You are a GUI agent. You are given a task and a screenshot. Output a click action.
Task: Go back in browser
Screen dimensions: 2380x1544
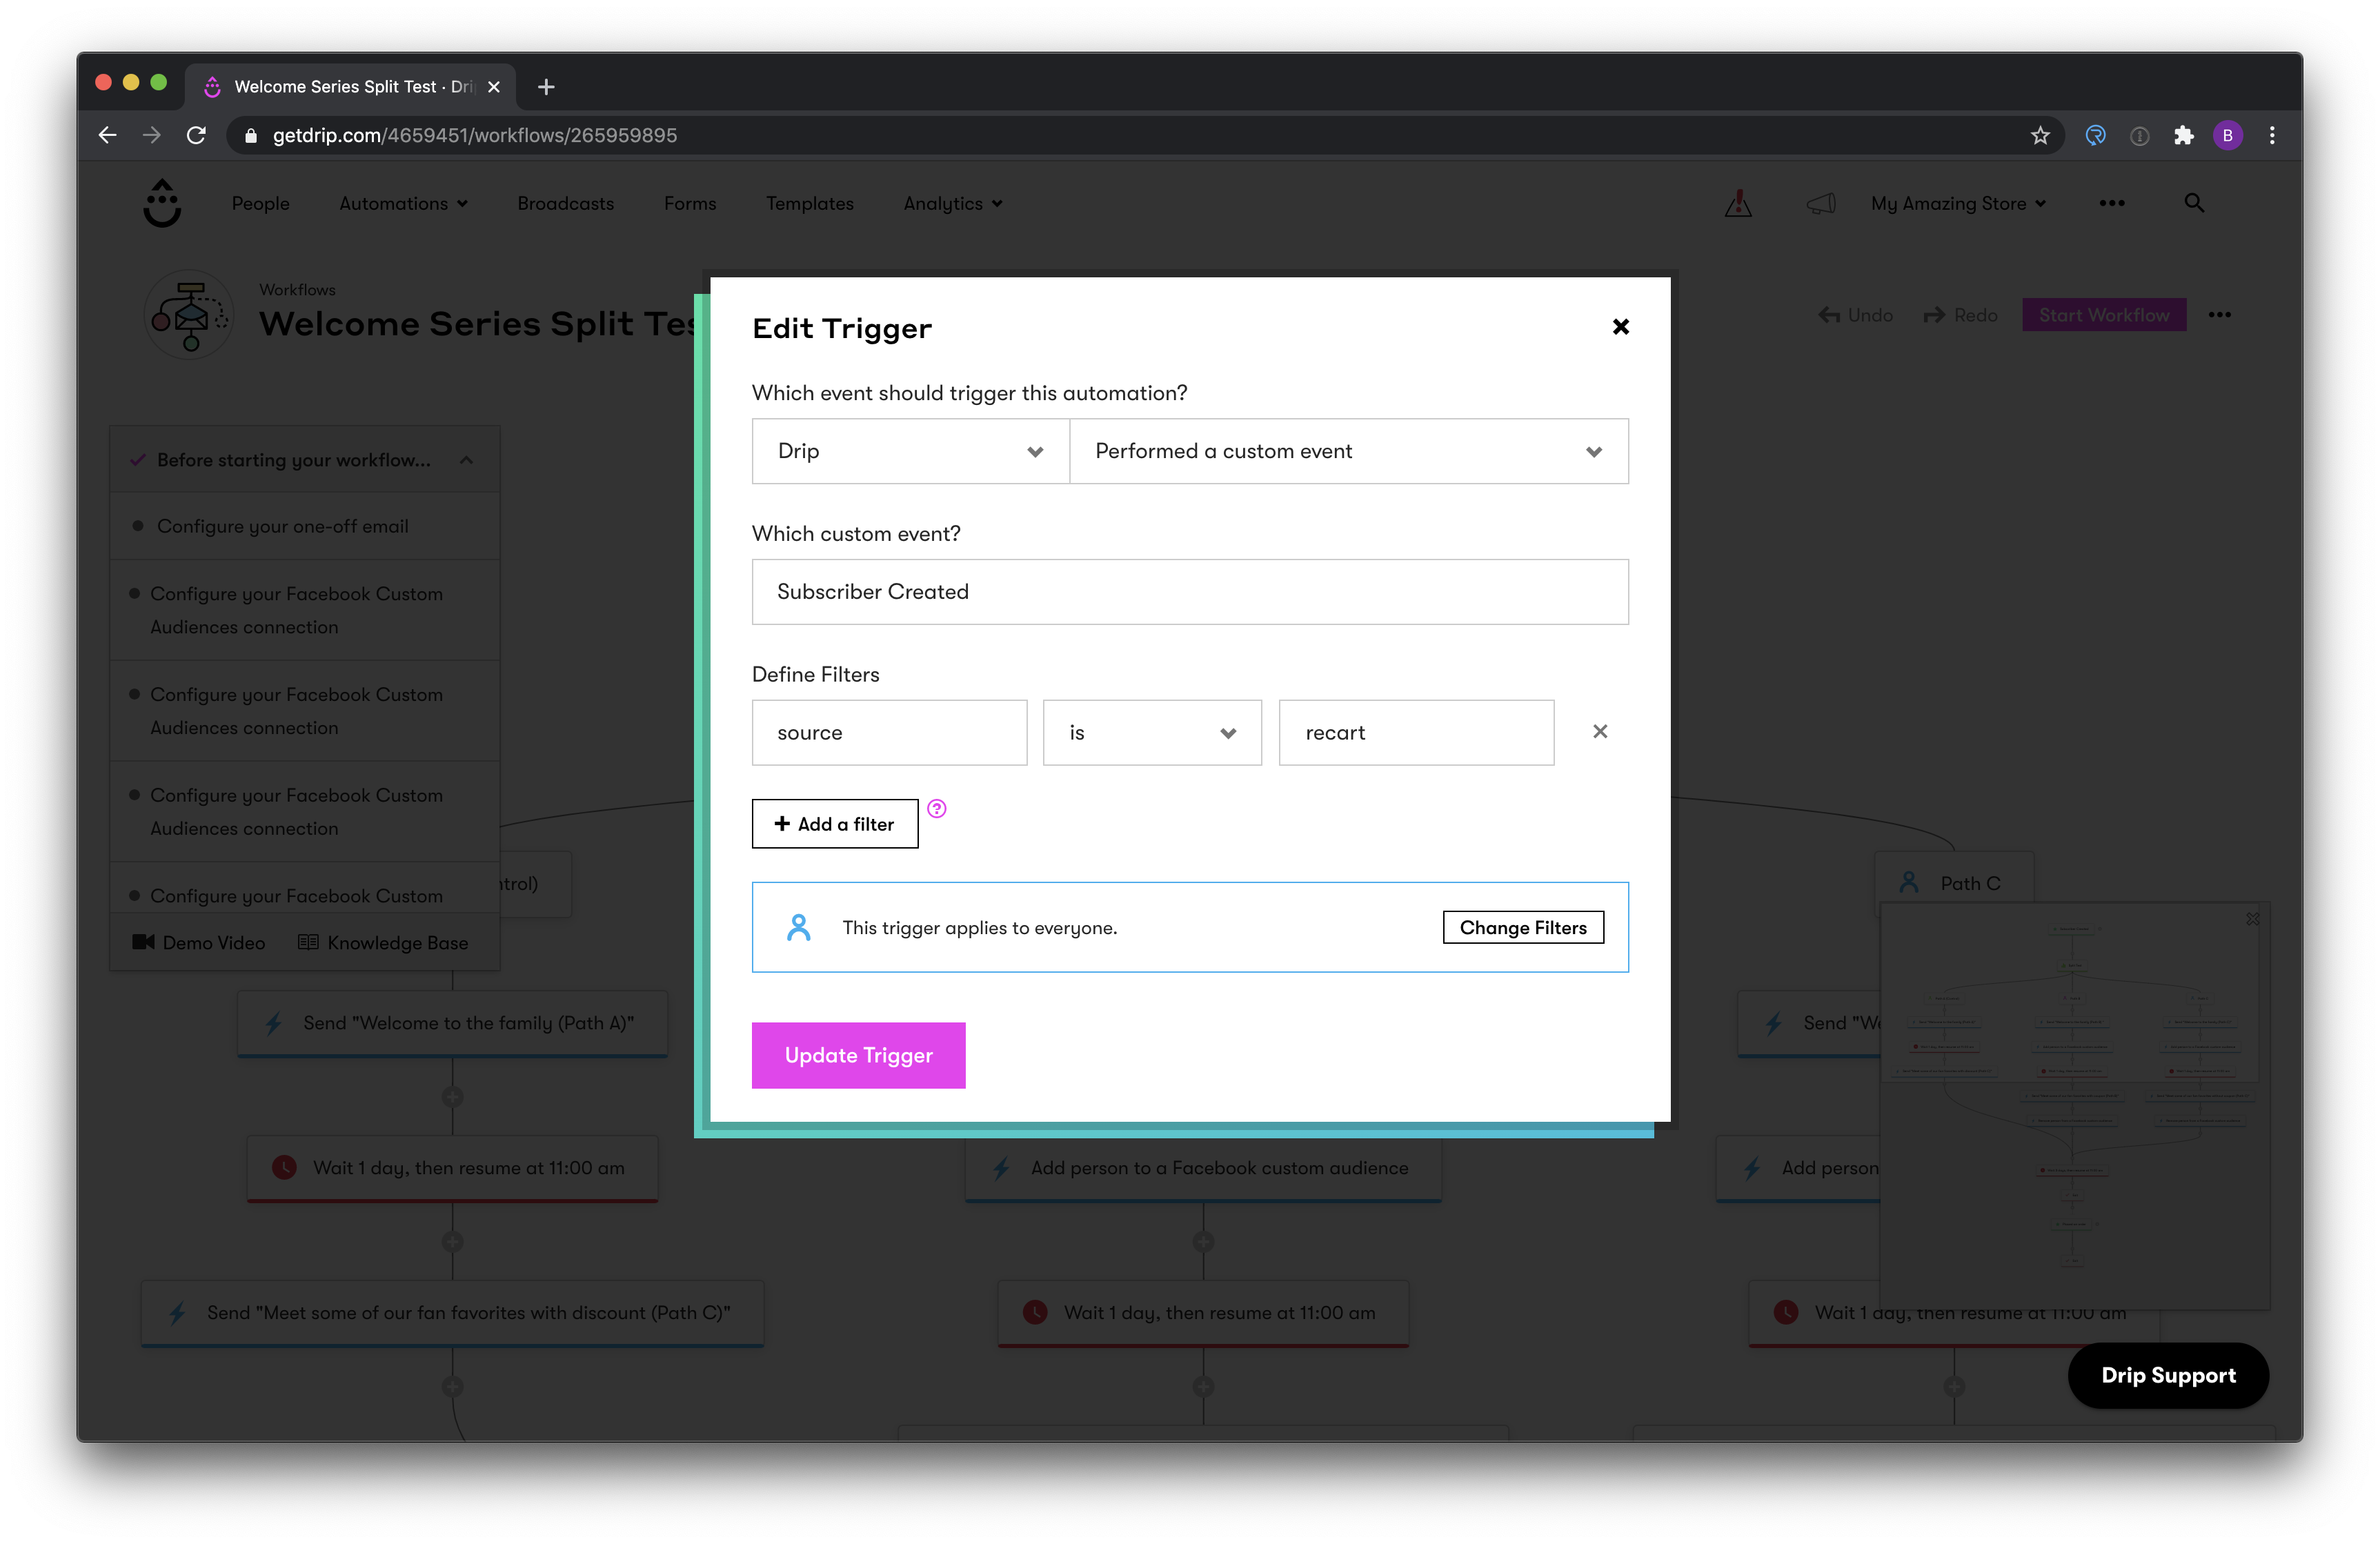(x=108, y=135)
